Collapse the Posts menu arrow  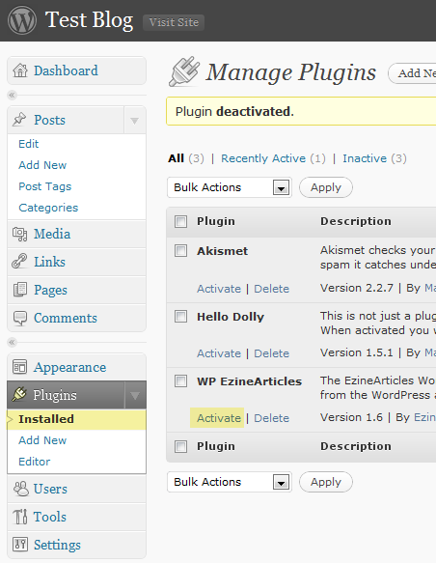pyautogui.click(x=134, y=121)
